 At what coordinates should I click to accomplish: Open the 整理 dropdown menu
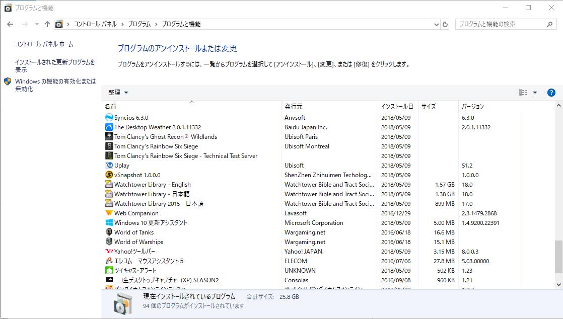[x=118, y=93]
